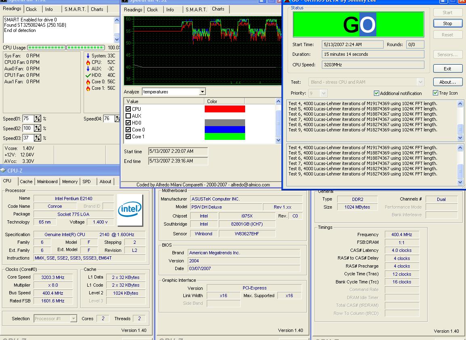This screenshot has width=466, height=340.
Task: Adjust the Speed03 spinner arrows
Action: click(38, 138)
